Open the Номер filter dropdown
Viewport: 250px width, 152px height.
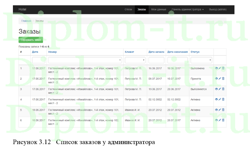[85, 60]
